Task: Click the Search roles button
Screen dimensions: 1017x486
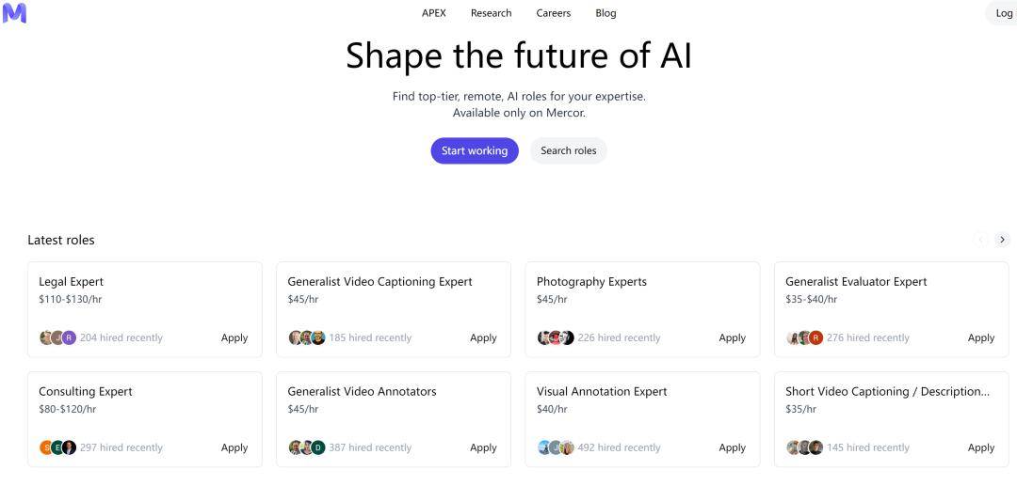Action: click(x=568, y=150)
